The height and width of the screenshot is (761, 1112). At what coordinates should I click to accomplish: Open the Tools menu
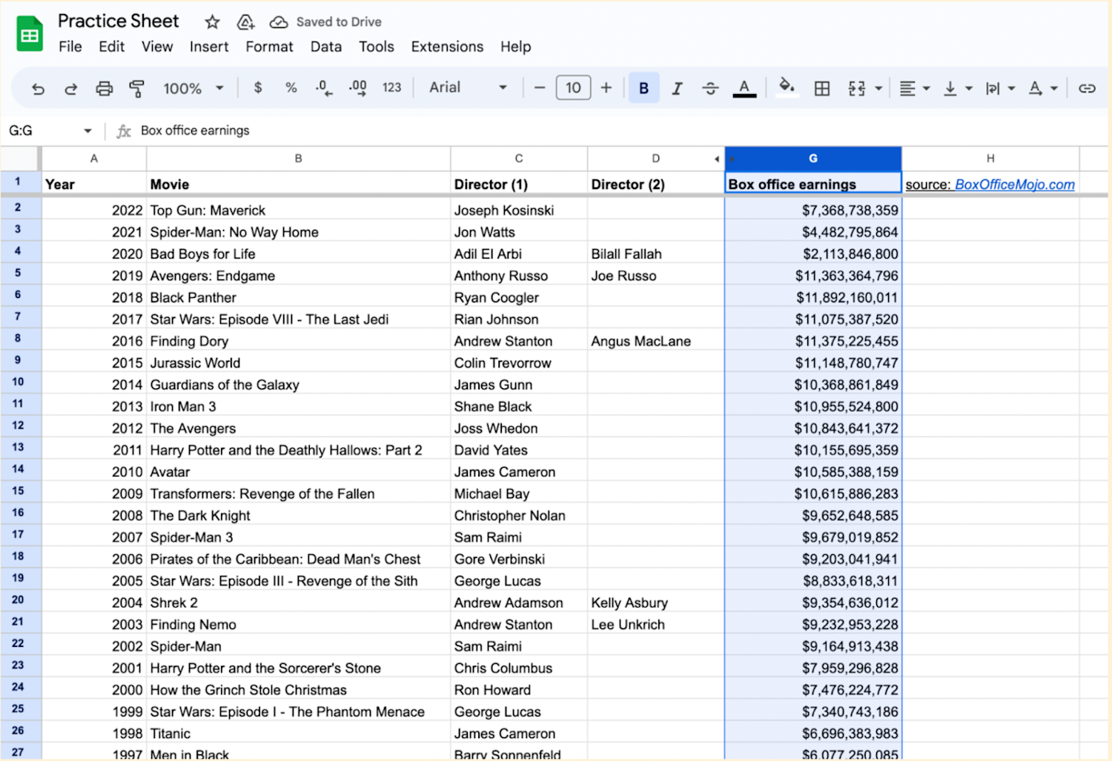point(377,47)
